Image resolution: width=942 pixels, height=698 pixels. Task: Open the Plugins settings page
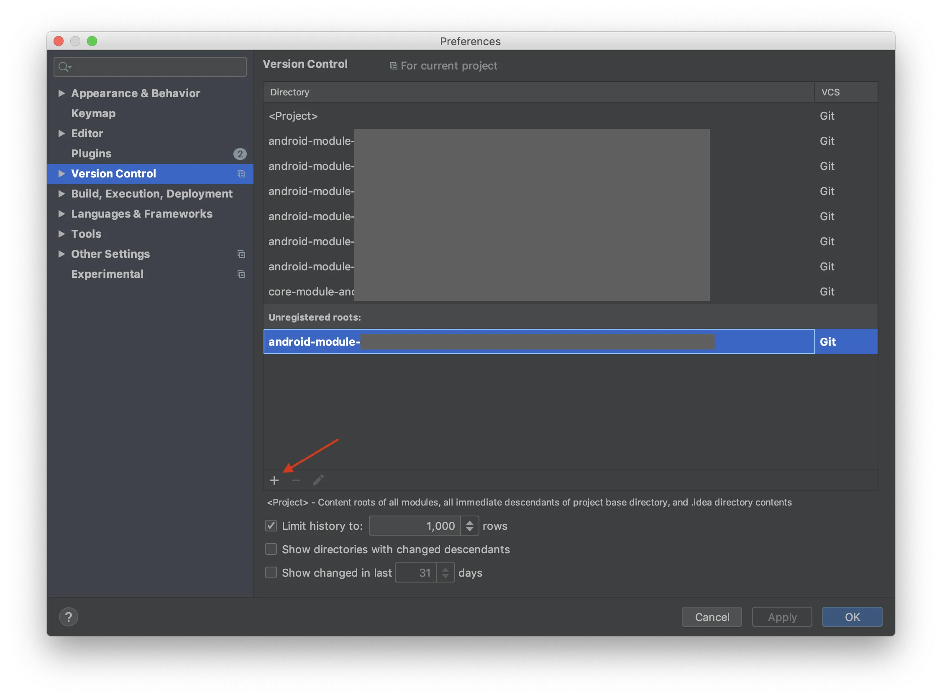click(x=91, y=154)
